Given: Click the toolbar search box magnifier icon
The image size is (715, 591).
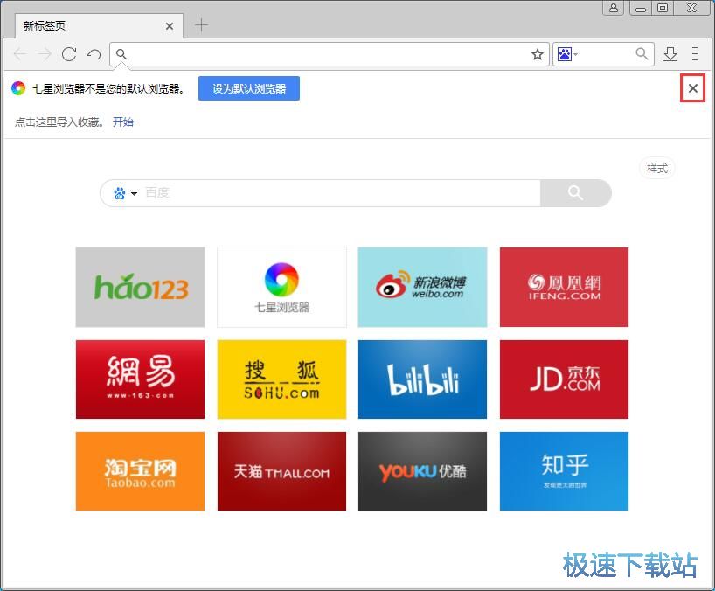Looking at the screenshot, I should click(642, 54).
